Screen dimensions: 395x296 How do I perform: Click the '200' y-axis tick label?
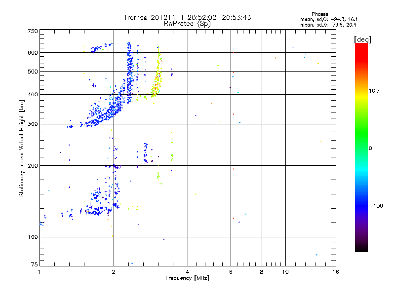pyautogui.click(x=33, y=166)
